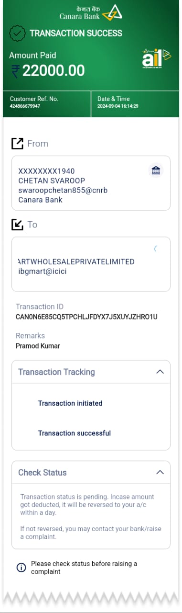Tap the ai1 banking app logo
This screenshot has height=613, width=182.
(x=156, y=58)
